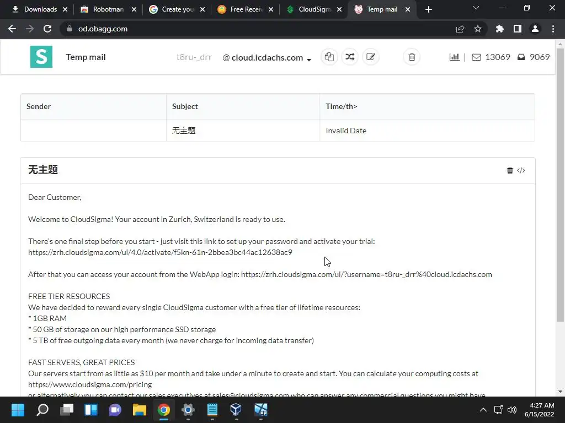
Task: Click page vertical scrollbar thumb
Action: pos(560,185)
